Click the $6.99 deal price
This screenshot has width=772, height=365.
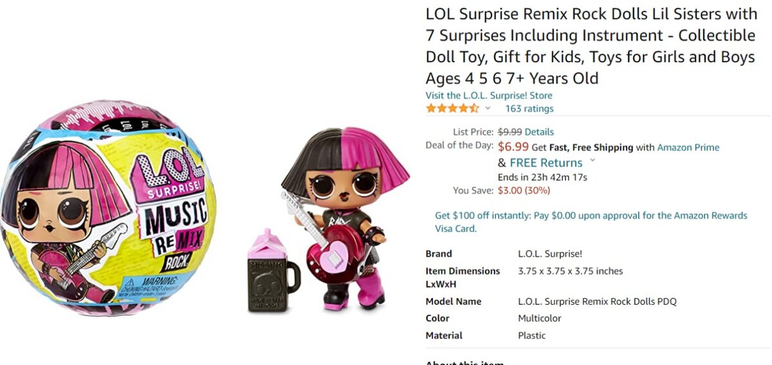pyautogui.click(x=513, y=147)
